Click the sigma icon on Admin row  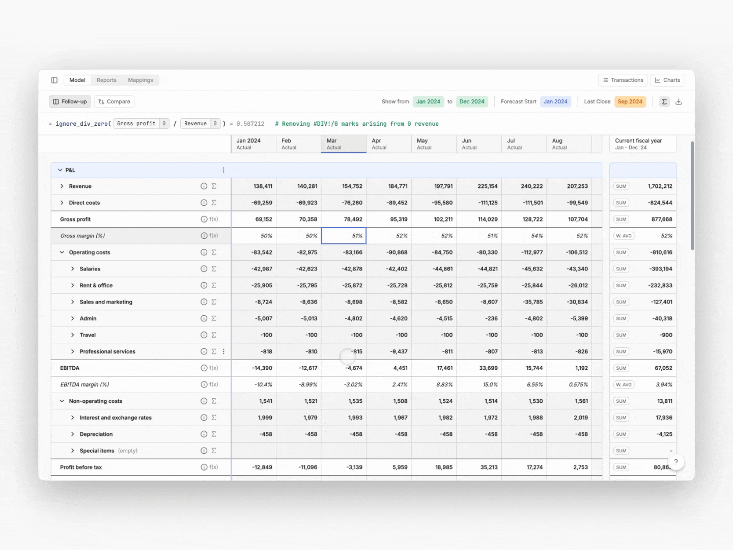coord(214,319)
